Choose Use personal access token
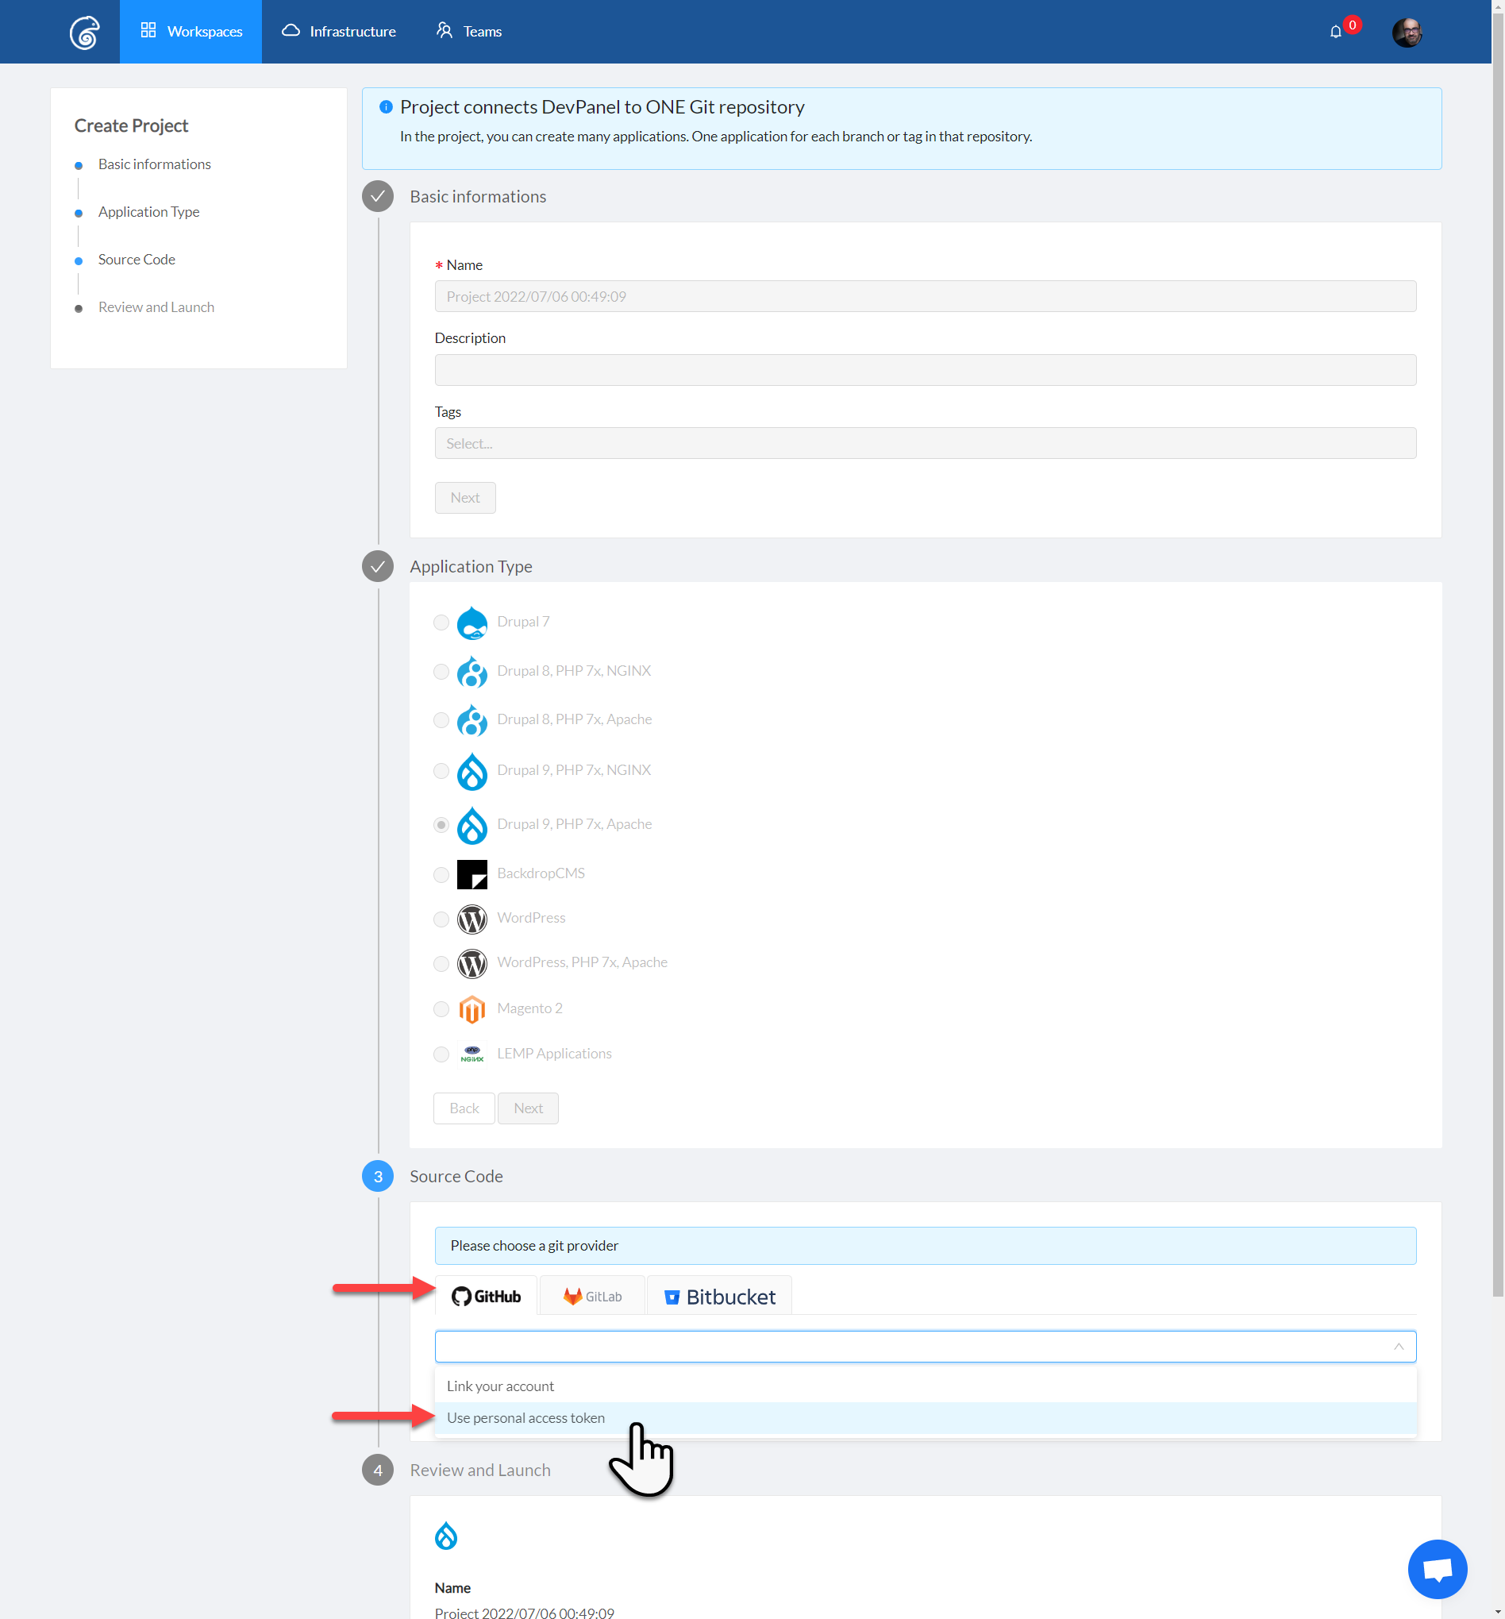This screenshot has width=1505, height=1619. [x=525, y=1417]
